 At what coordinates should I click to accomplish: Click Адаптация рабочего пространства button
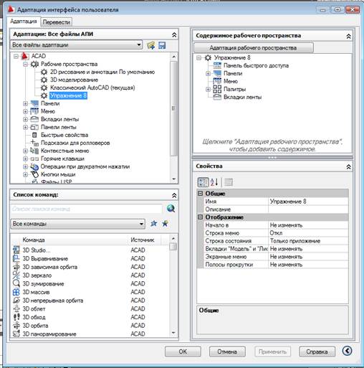(254, 48)
